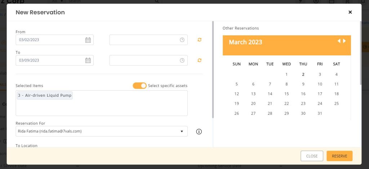Image resolution: width=369 pixels, height=169 pixels.
Task: Select March 9 on the calendar
Action: tap(303, 84)
